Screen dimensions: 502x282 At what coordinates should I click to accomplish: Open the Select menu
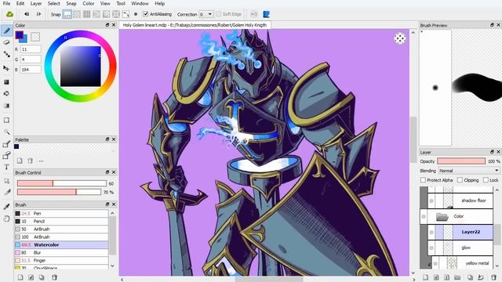(x=54, y=3)
